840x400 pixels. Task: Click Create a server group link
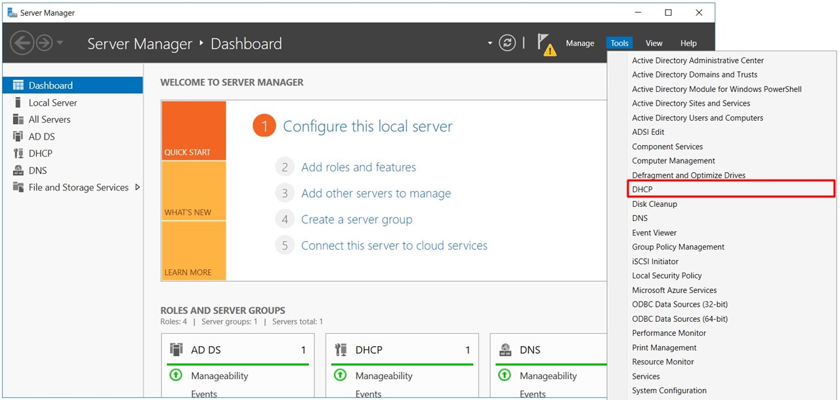(x=356, y=219)
